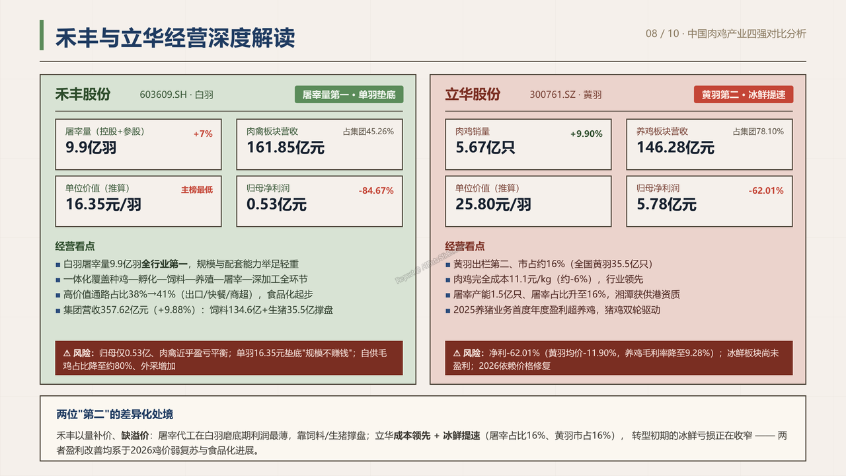846x476 pixels.
Task: Click bullet 肉鸡完全成本11.1元/kg
Action: [544, 279]
